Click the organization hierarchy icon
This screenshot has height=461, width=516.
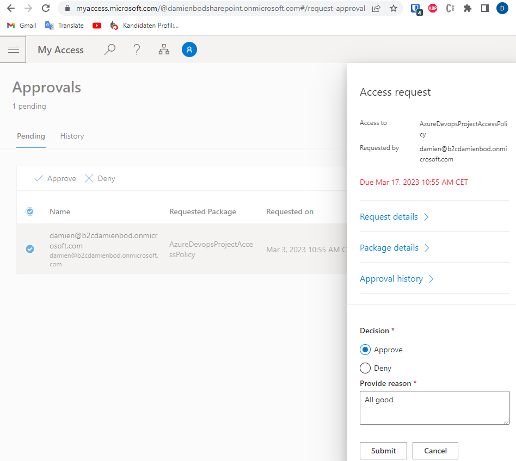pyautogui.click(x=164, y=50)
